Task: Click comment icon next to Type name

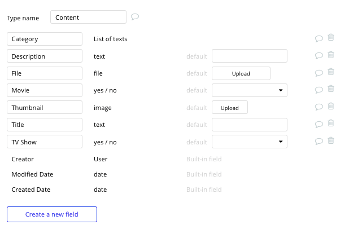Action: (x=135, y=17)
